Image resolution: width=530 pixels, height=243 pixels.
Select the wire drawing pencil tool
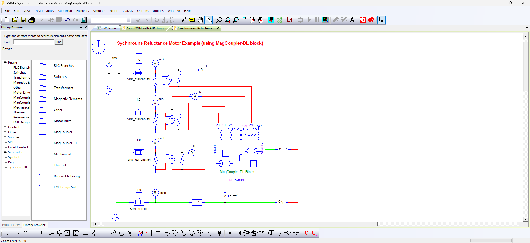(184, 20)
